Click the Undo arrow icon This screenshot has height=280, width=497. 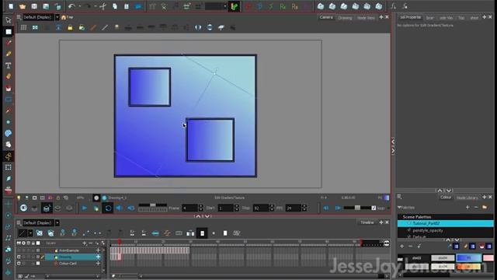(x=71, y=6)
